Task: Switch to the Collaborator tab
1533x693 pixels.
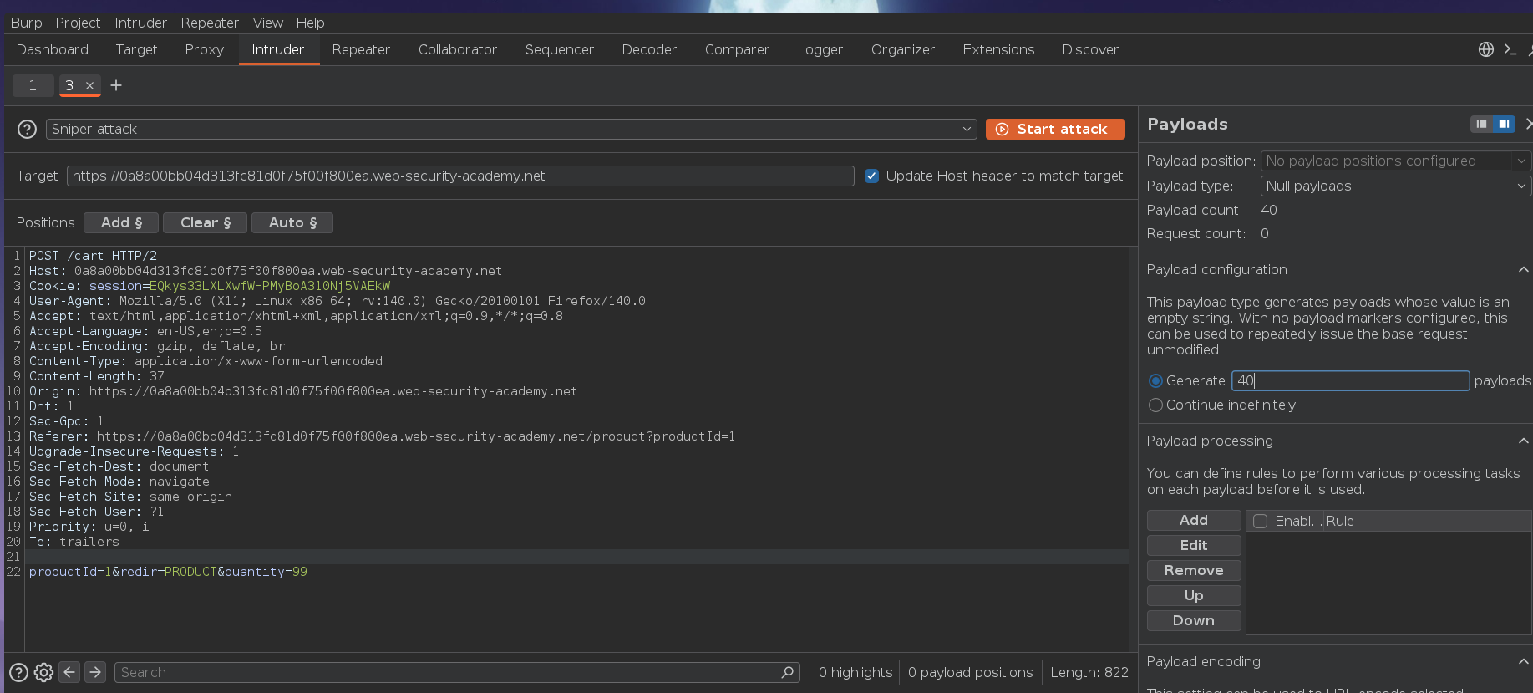Action: point(458,49)
